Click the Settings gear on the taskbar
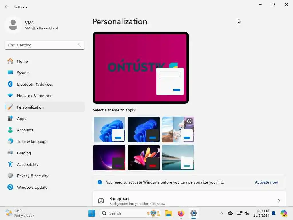This screenshot has width=293, height=220. (194, 213)
